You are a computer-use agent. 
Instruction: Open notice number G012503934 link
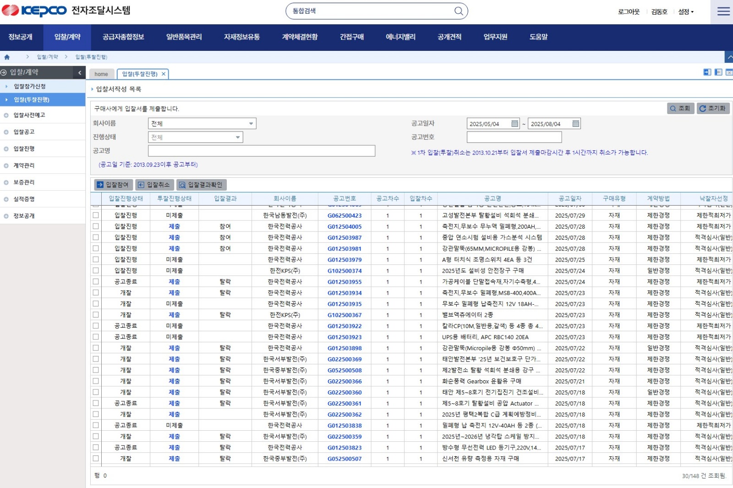click(345, 293)
